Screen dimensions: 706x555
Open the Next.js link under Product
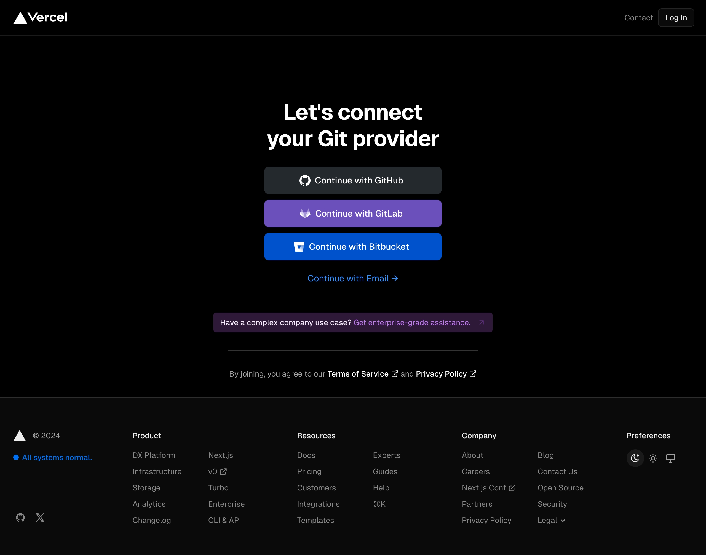(221, 455)
